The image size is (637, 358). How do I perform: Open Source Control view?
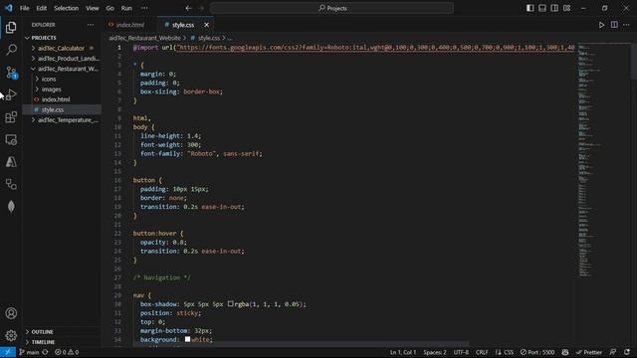pos(11,73)
